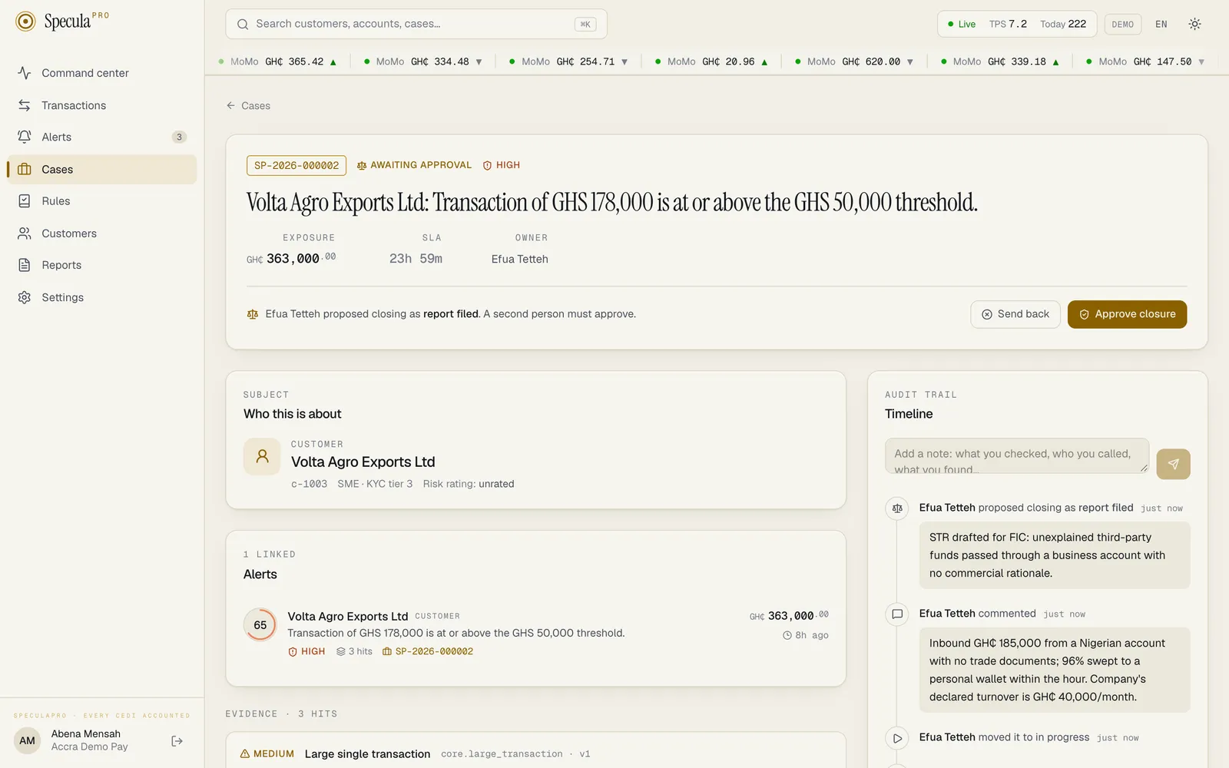Click owner name Efua Tetteh in header
The image size is (1229, 768).
pyautogui.click(x=520, y=260)
